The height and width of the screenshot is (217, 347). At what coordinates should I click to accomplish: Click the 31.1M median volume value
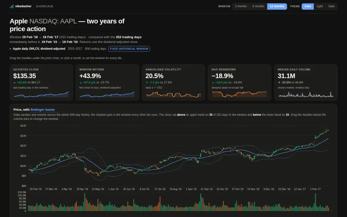point(286,76)
